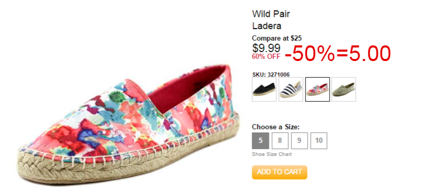Open the Shoe Size Chart link
Image resolution: width=429 pixels, height=192 pixels.
click(272, 154)
